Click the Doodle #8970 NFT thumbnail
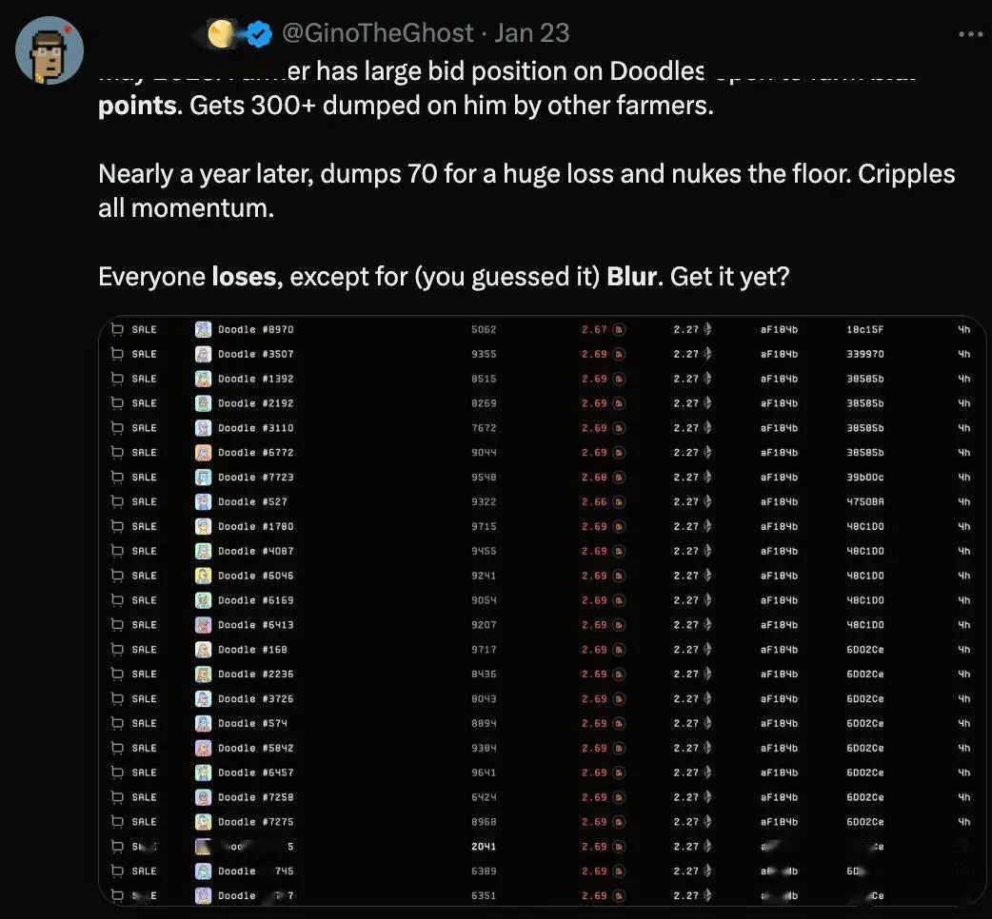 (x=203, y=329)
